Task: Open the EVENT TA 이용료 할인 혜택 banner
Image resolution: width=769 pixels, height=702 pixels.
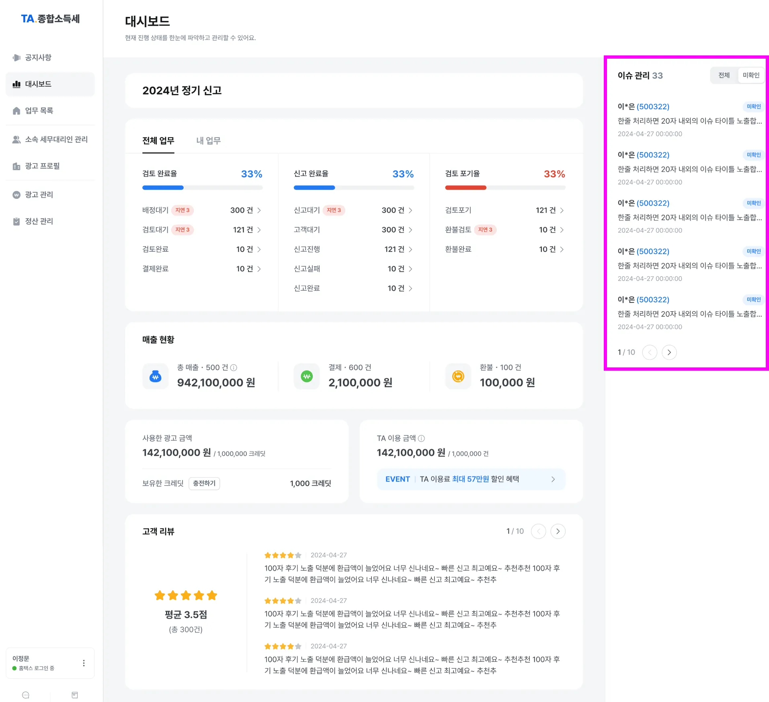Action: [x=471, y=479]
